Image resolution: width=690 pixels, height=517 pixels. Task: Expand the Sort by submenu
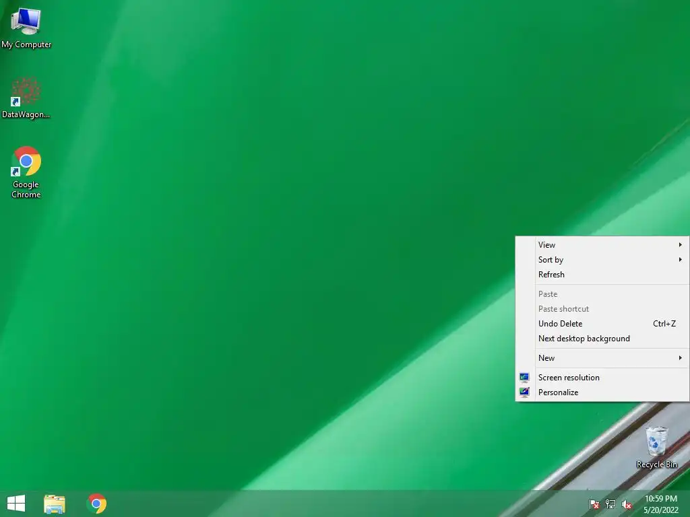(602, 260)
